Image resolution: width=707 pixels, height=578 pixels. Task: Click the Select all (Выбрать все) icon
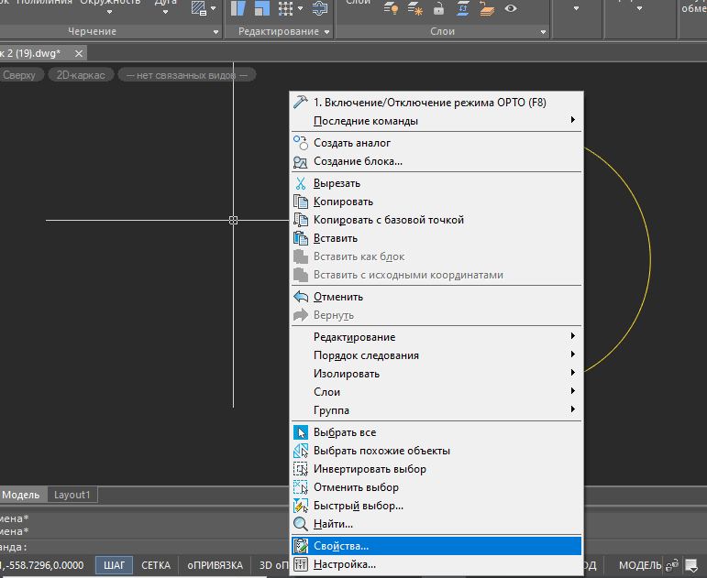tap(301, 432)
